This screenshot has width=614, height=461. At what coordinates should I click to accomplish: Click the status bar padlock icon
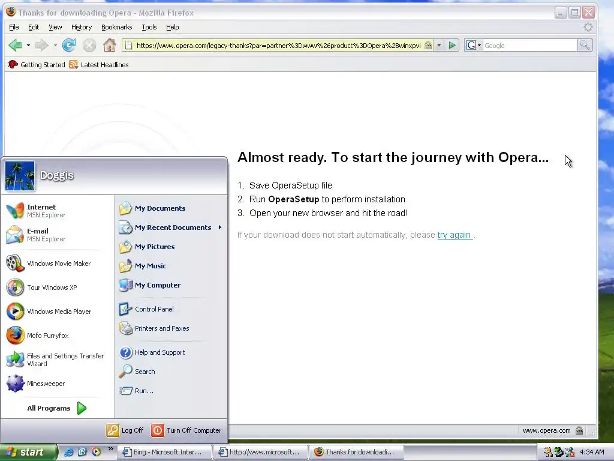tap(579, 430)
